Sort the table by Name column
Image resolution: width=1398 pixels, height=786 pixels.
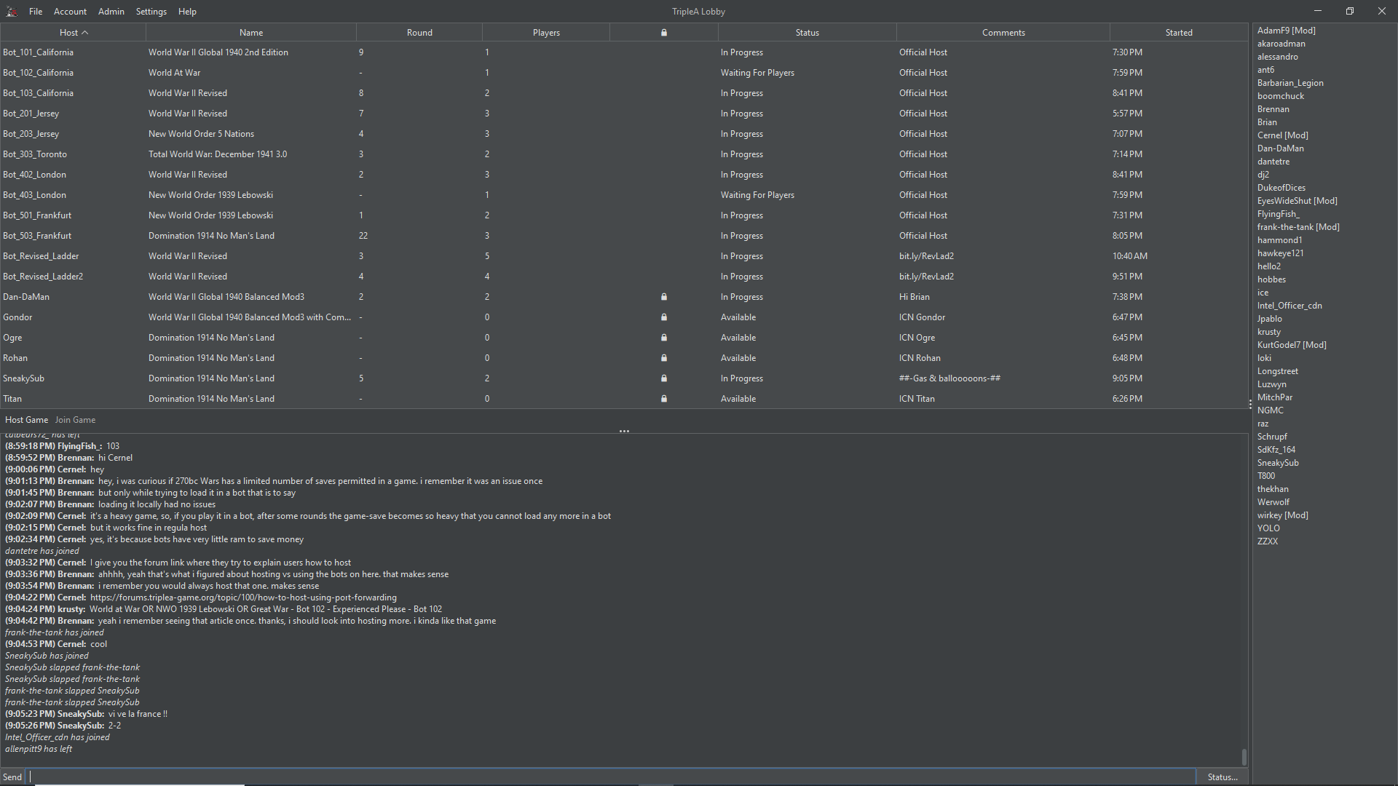click(x=251, y=33)
